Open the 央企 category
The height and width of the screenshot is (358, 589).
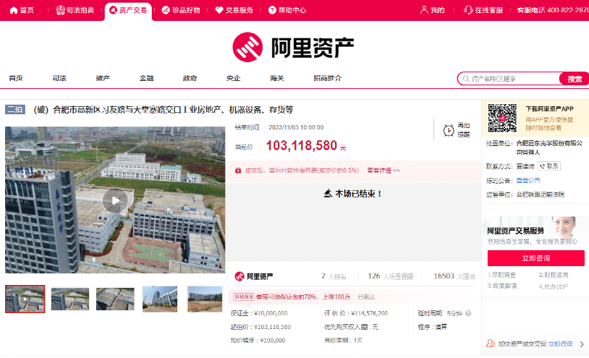click(233, 78)
